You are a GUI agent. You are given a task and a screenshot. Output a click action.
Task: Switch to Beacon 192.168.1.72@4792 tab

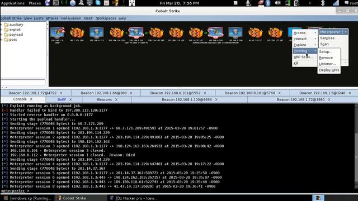point(36,93)
